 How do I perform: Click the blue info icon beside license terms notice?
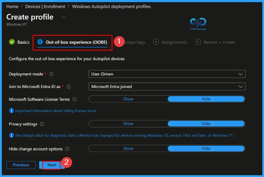pos(11,111)
